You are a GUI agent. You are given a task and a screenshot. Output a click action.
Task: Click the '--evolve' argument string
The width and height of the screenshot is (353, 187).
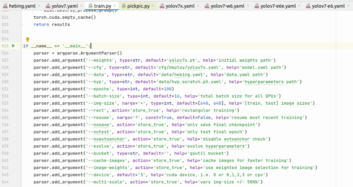(99, 146)
